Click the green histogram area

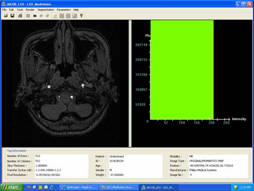click(x=182, y=70)
